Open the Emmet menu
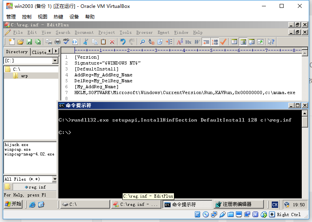 [x=163, y=32]
